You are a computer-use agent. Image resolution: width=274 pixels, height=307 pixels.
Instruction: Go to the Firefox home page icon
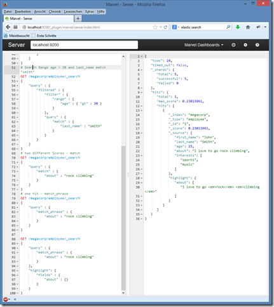(x=248, y=27)
